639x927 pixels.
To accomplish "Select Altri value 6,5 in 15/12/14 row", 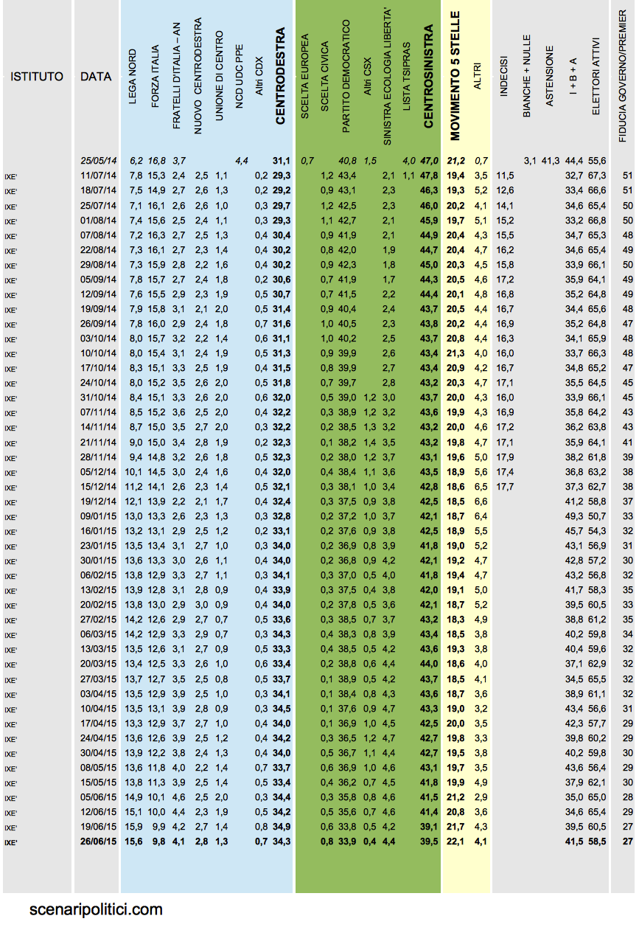I will (x=481, y=485).
